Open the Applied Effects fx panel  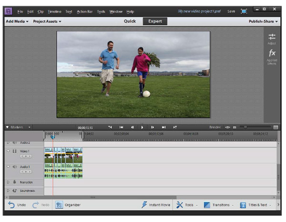pyautogui.click(x=272, y=57)
